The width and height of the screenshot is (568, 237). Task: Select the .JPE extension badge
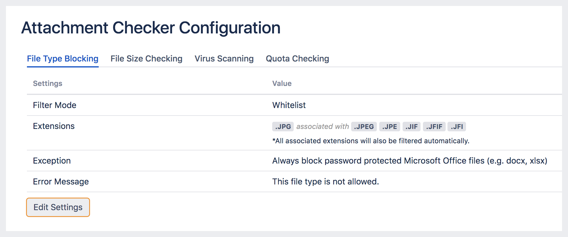(390, 126)
